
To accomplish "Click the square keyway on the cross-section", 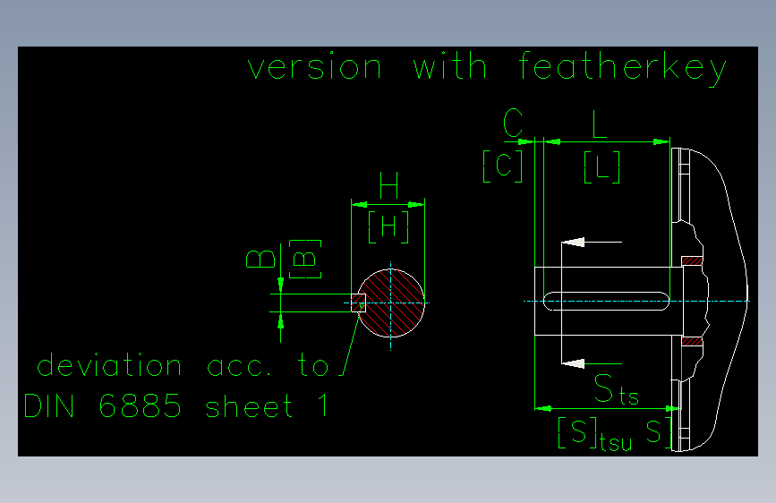I will click(x=358, y=303).
